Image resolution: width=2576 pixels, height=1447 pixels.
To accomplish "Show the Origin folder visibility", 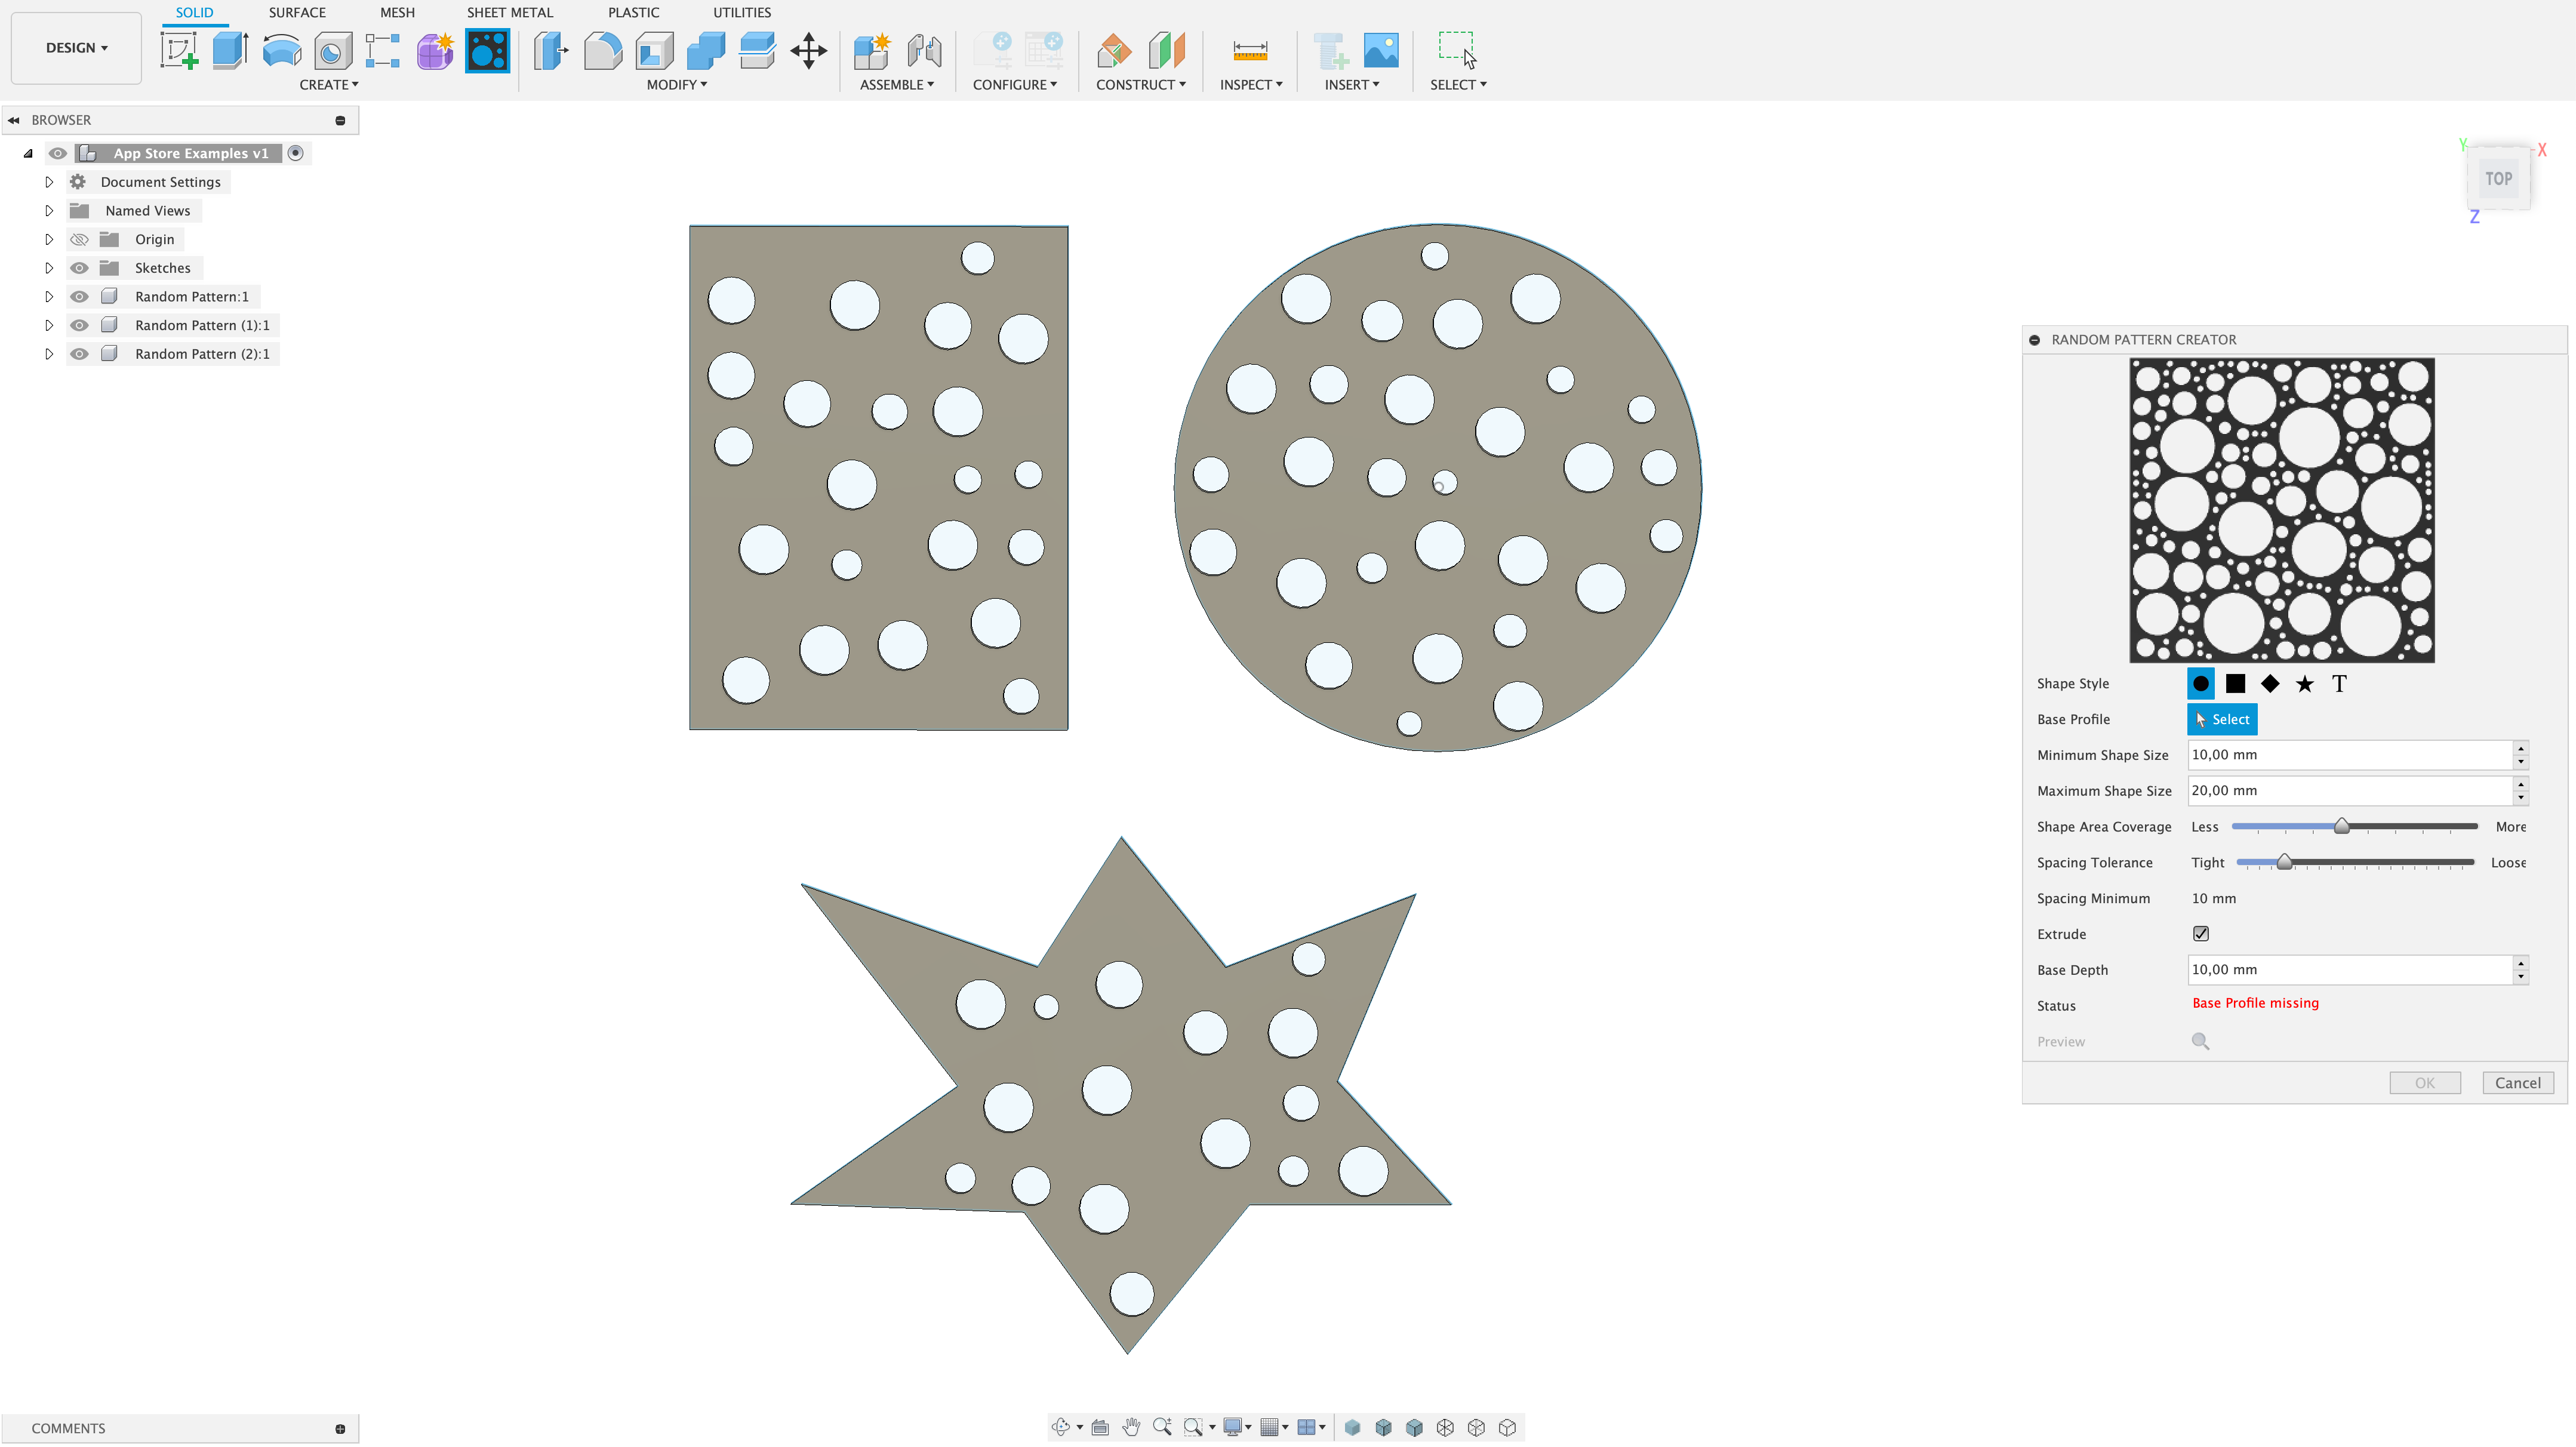I will 79,240.
